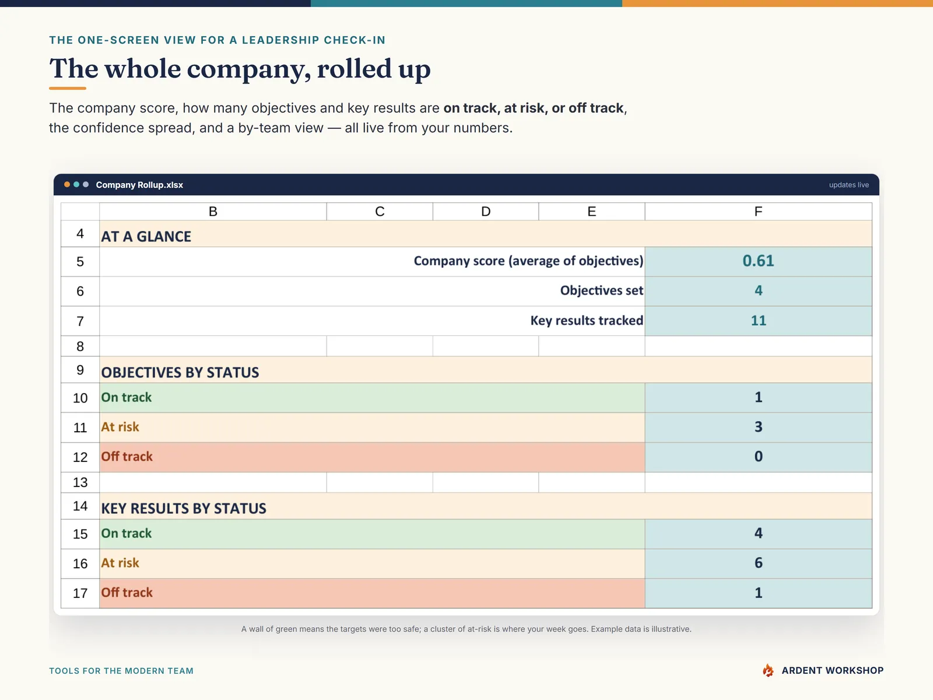Click the key results off-track count in row 17
933x700 pixels.
[x=758, y=593]
